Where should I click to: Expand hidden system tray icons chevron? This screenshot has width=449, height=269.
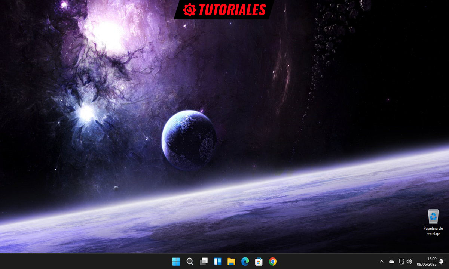(381, 262)
